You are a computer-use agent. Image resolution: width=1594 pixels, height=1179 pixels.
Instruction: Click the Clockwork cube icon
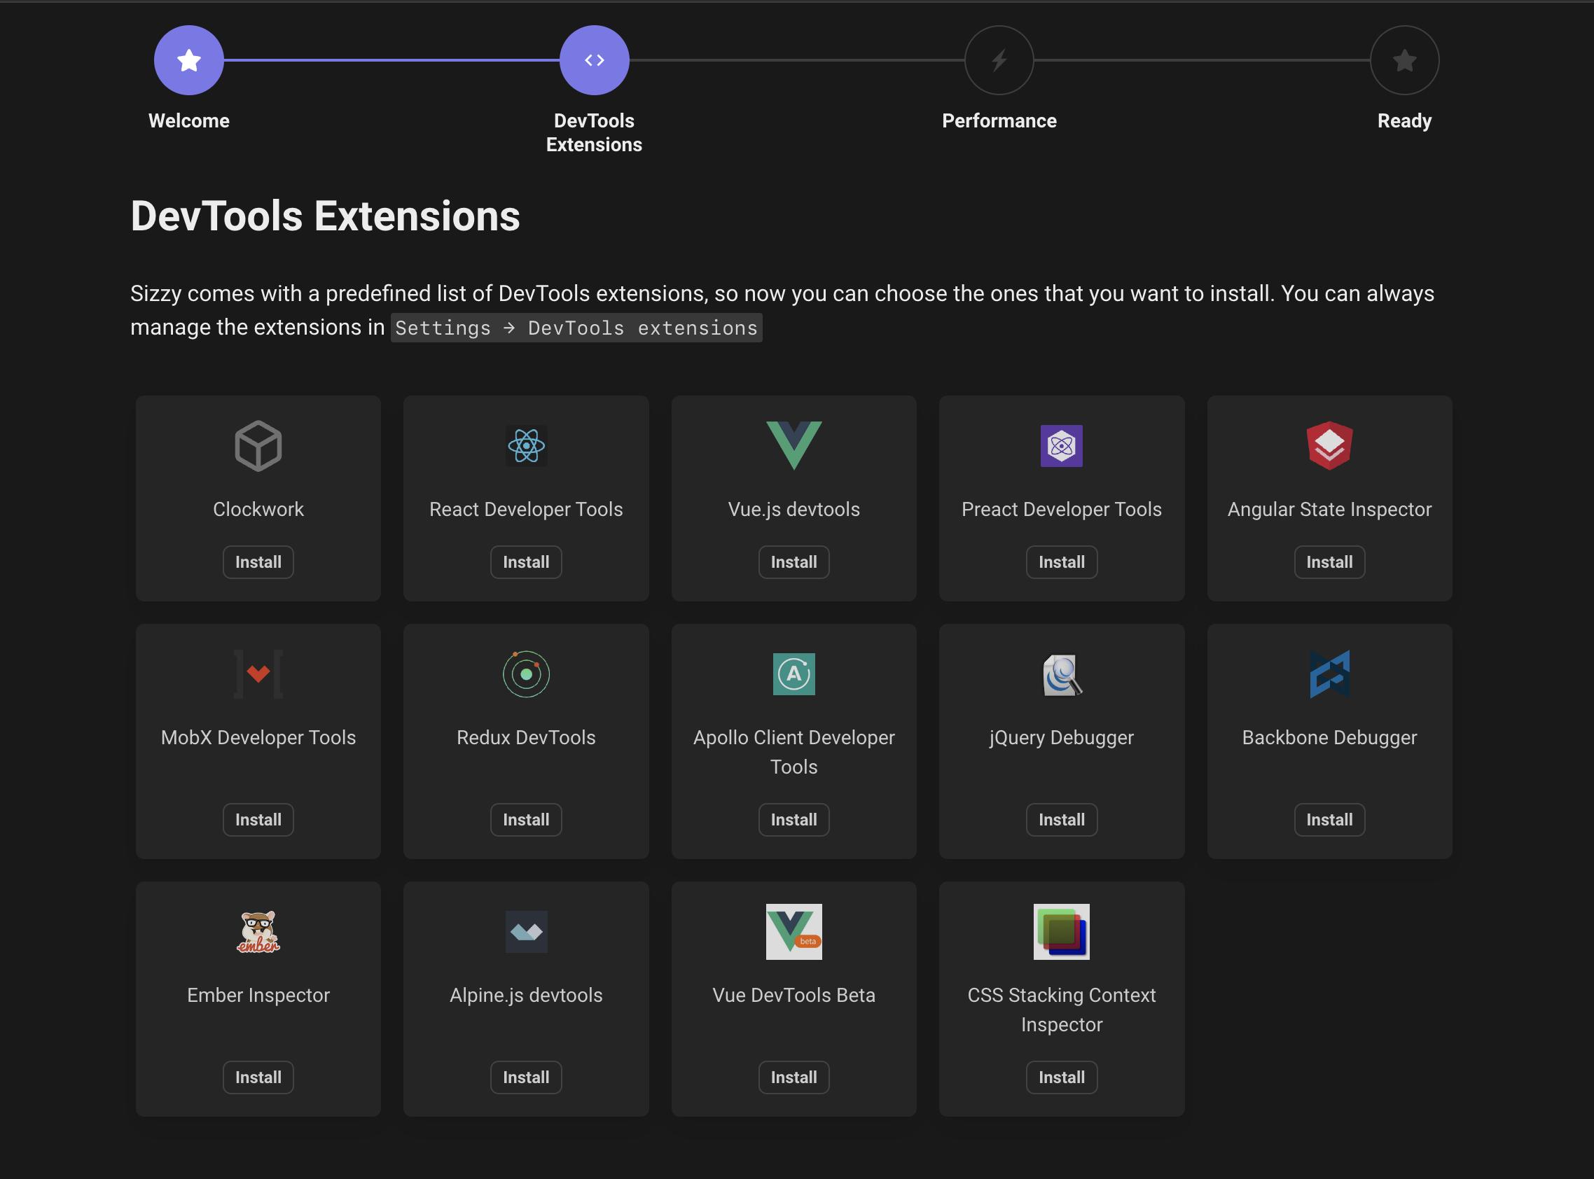tap(258, 446)
